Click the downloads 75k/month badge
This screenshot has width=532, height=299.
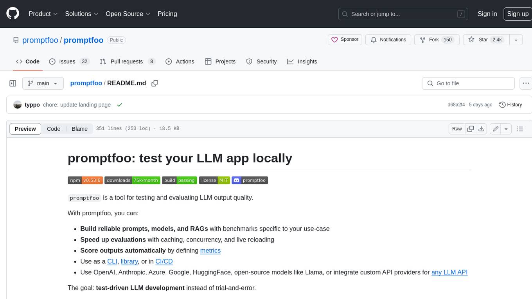[132, 180]
